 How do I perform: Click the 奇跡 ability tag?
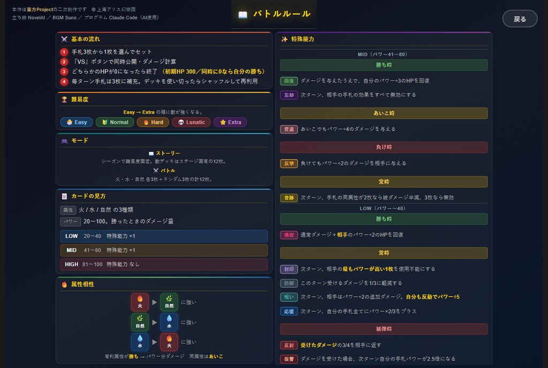(289, 197)
